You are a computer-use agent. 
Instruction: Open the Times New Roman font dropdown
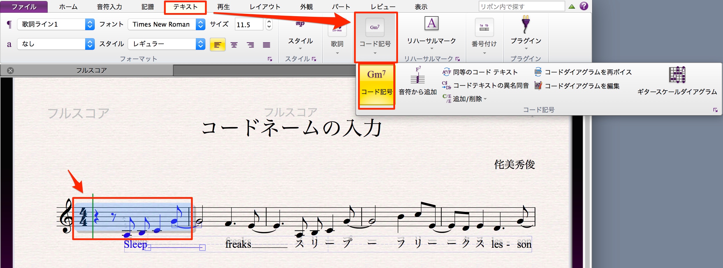[167, 24]
